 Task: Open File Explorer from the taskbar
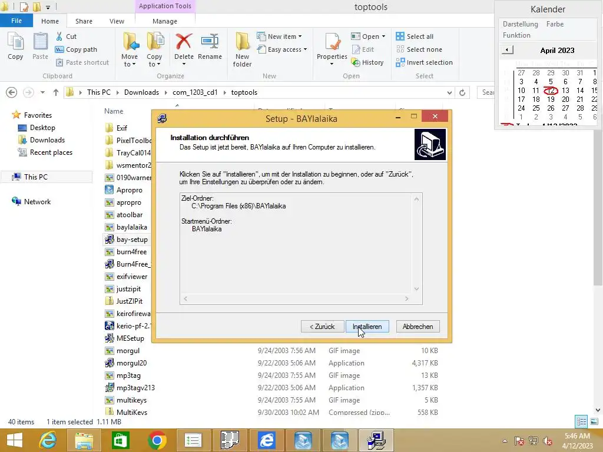tap(84, 440)
